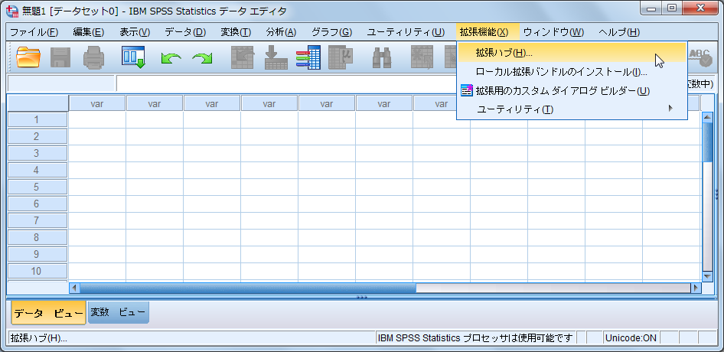Click the Save floppy disk icon
The height and width of the screenshot is (352, 724).
pos(60,57)
